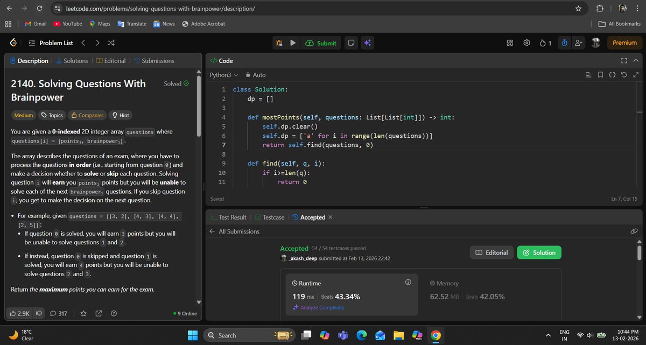
Task: Click the curly braces icon in editor toolbar
Action: click(612, 75)
